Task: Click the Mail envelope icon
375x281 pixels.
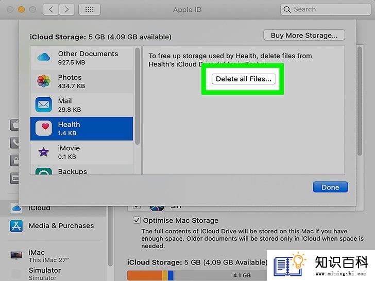Action: [43, 104]
